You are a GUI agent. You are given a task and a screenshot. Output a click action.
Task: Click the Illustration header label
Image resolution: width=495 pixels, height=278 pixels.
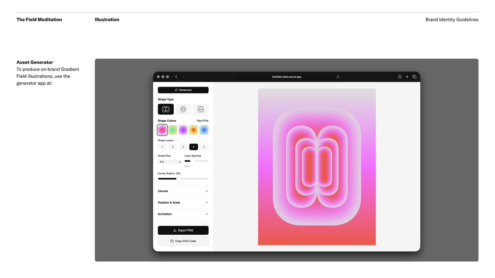click(107, 19)
